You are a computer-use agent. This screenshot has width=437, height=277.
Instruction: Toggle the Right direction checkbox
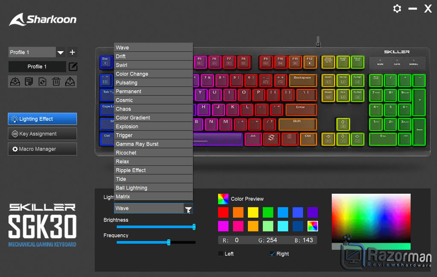(272, 254)
